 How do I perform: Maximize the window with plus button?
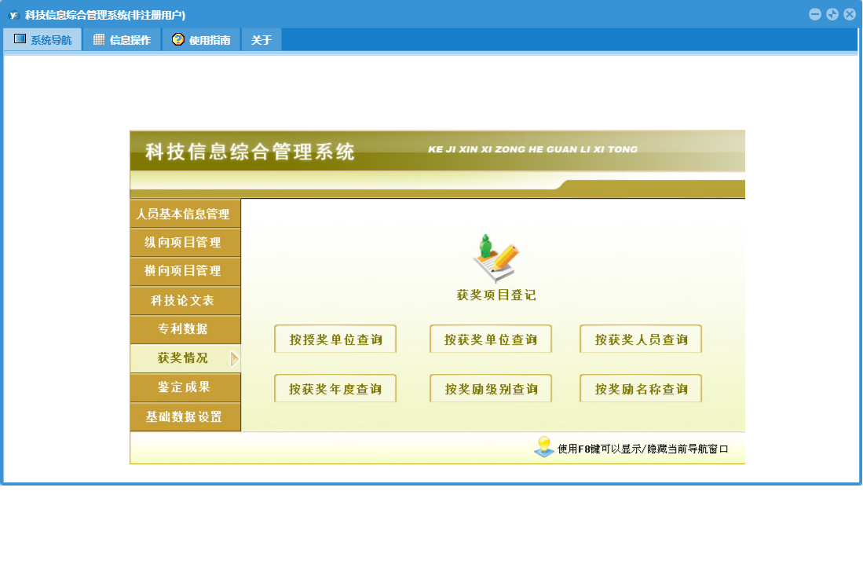(x=832, y=14)
